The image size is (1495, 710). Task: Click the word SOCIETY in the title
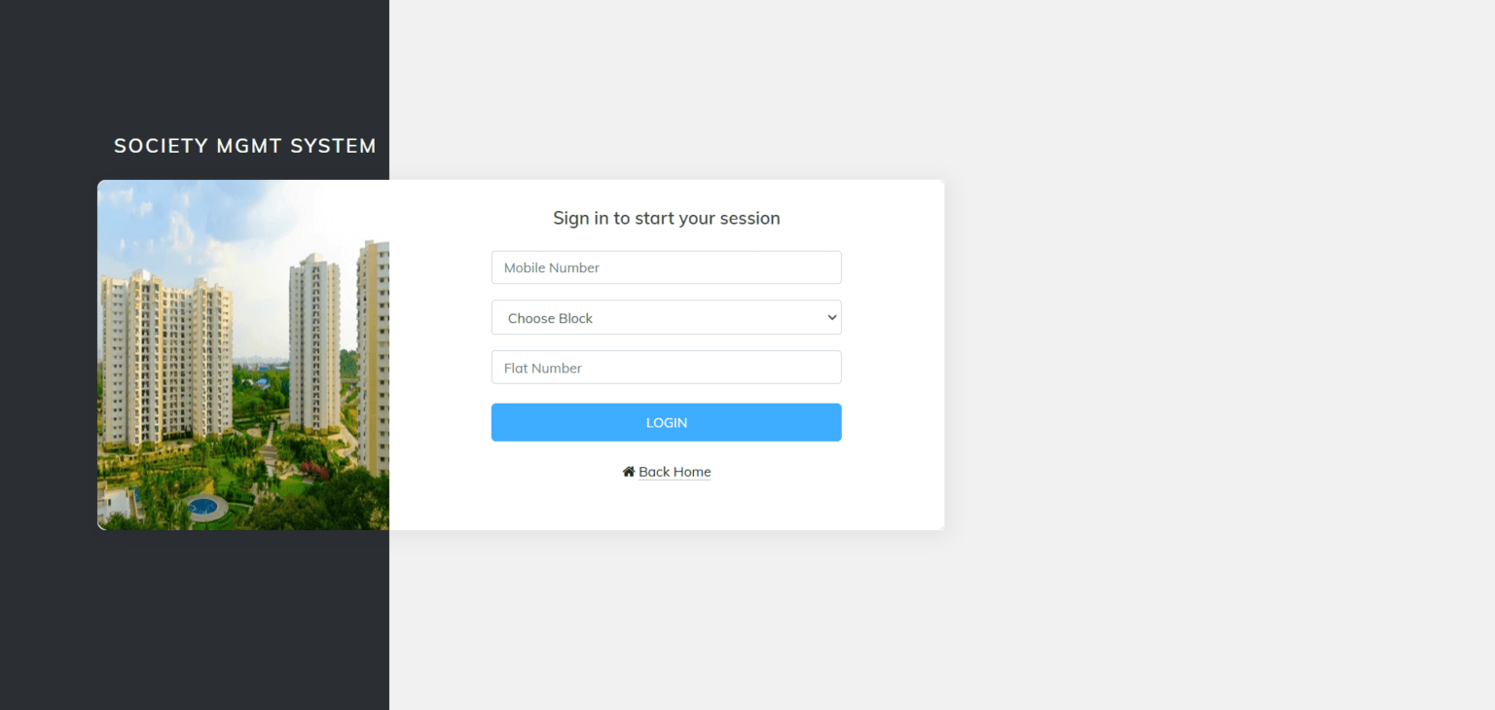pyautogui.click(x=161, y=146)
